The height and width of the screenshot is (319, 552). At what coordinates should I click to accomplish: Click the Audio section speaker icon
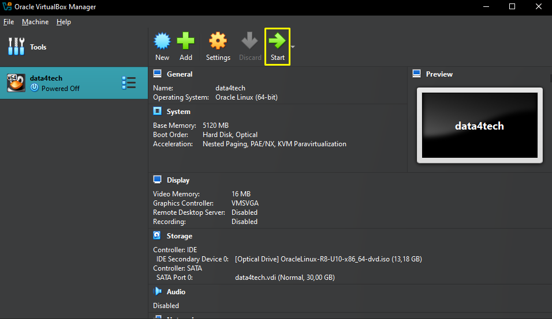pos(158,291)
